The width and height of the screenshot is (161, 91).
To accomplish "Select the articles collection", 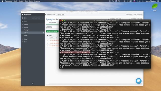I will pyautogui.click(x=33, y=33).
